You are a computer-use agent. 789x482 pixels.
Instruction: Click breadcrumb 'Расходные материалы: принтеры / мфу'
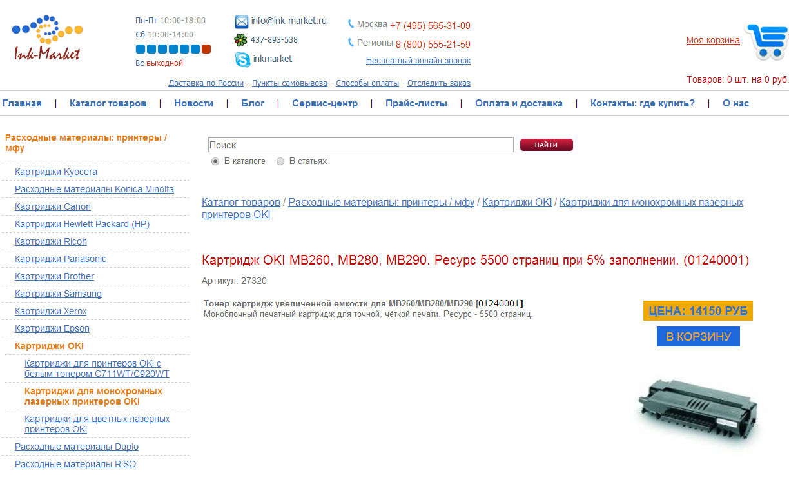tap(381, 202)
